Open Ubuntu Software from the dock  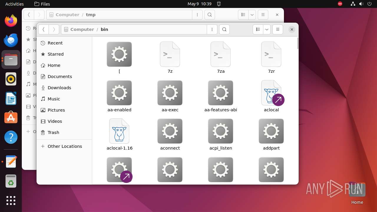tap(11, 118)
